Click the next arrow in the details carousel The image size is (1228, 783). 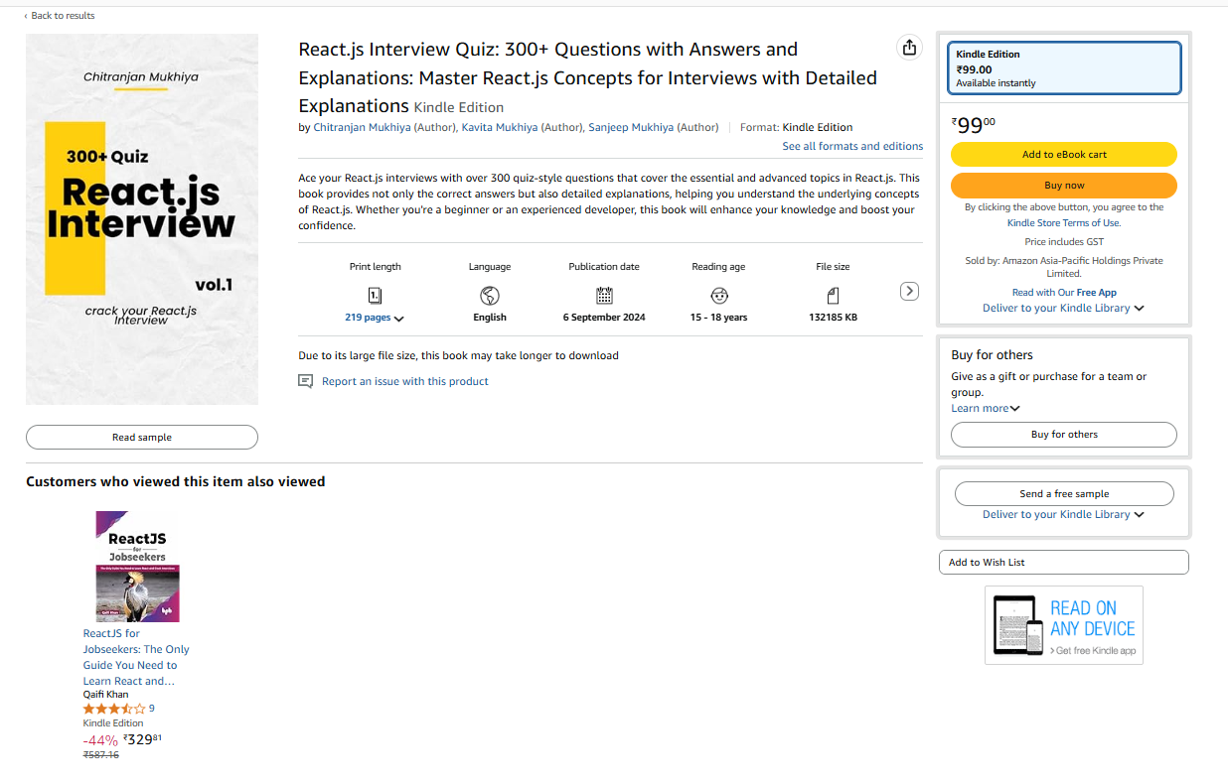909,291
